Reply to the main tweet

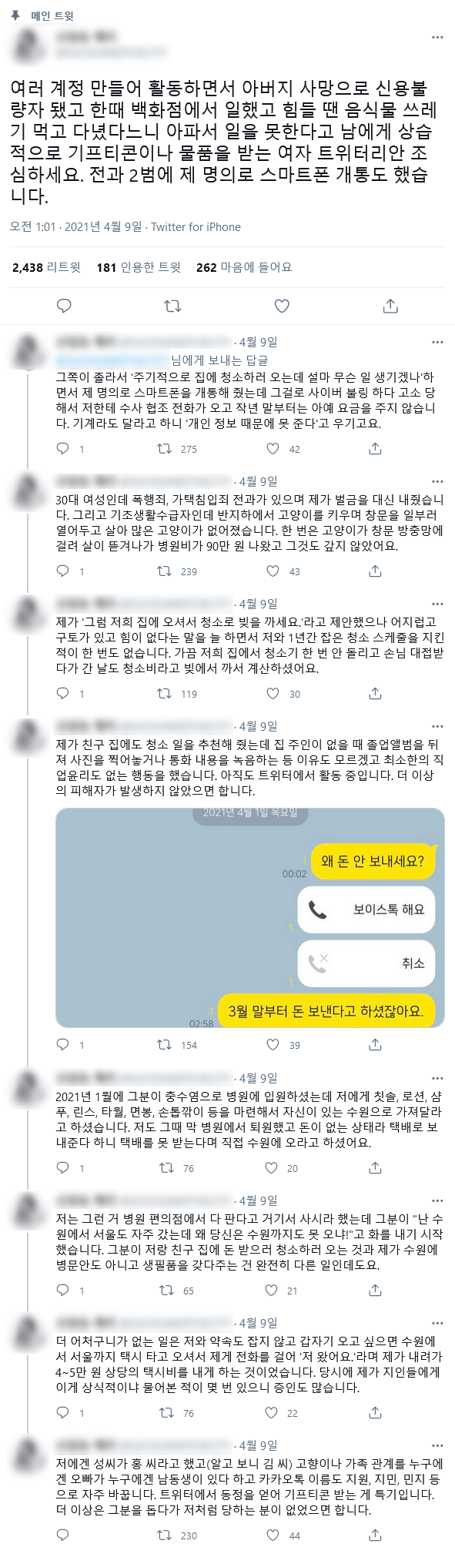click(x=65, y=306)
